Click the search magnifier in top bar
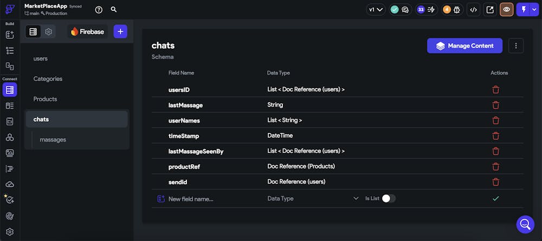542x241 pixels. [x=114, y=10]
